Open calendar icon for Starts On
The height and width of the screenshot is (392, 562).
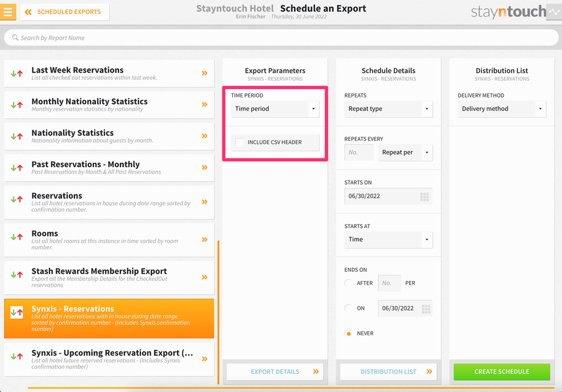(425, 196)
